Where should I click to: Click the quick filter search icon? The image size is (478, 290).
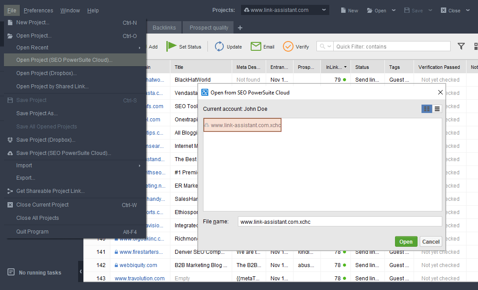click(322, 46)
